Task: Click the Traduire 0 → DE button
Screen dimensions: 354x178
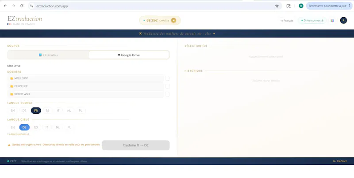Action: [x=136, y=145]
